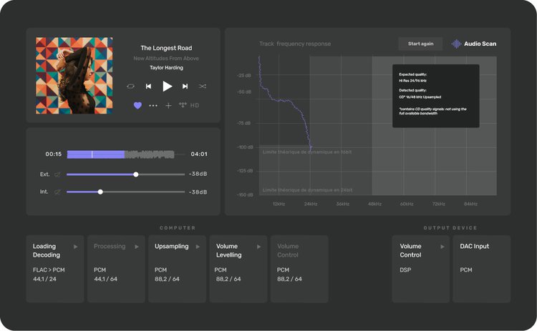Click the album cover artwork

pos(74,76)
